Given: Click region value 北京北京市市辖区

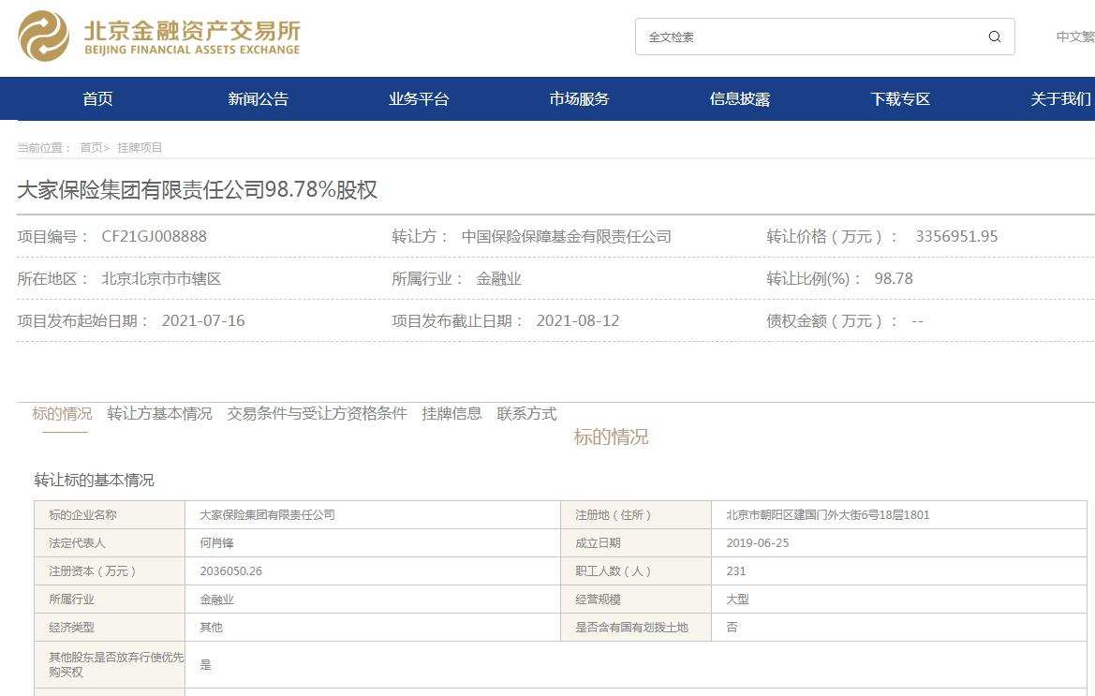Looking at the screenshot, I should click(161, 278).
